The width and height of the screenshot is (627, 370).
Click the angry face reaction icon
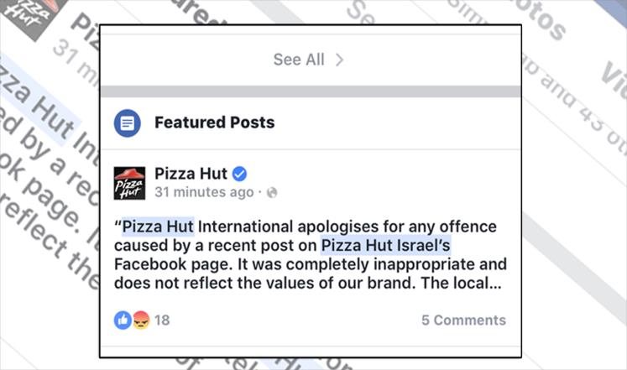point(141,320)
